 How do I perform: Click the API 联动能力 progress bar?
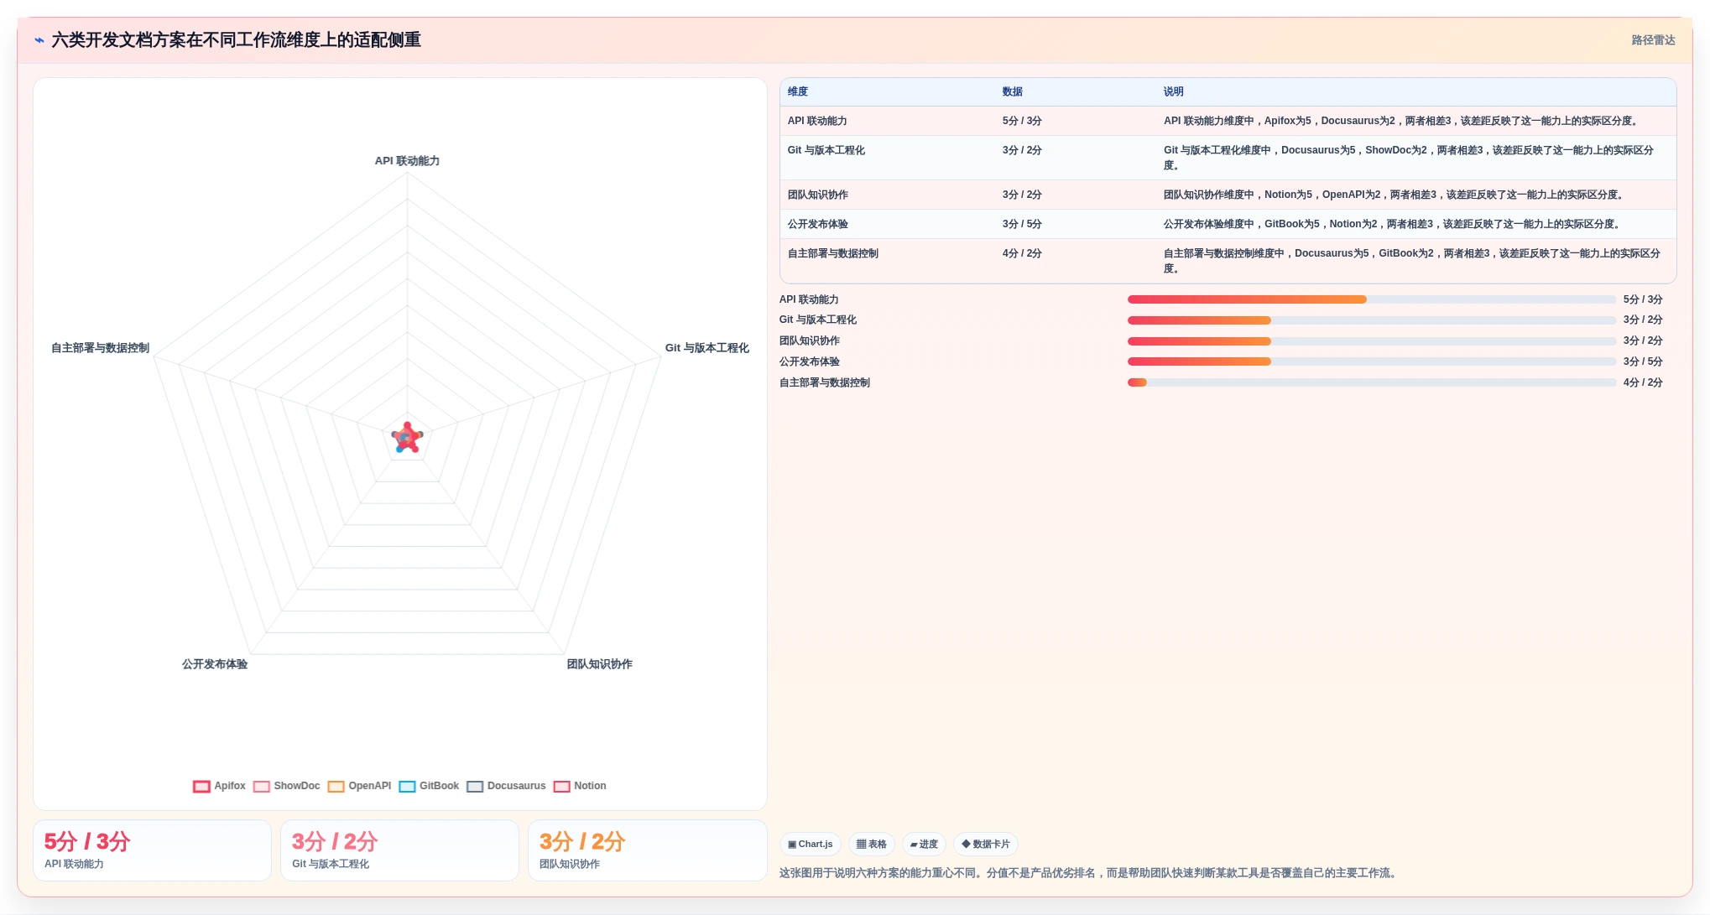click(1372, 299)
